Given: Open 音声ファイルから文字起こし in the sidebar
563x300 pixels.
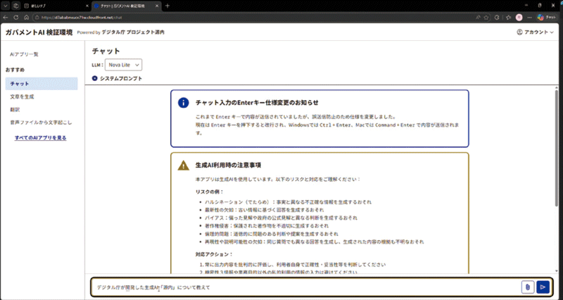Looking at the screenshot, I should pos(41,123).
